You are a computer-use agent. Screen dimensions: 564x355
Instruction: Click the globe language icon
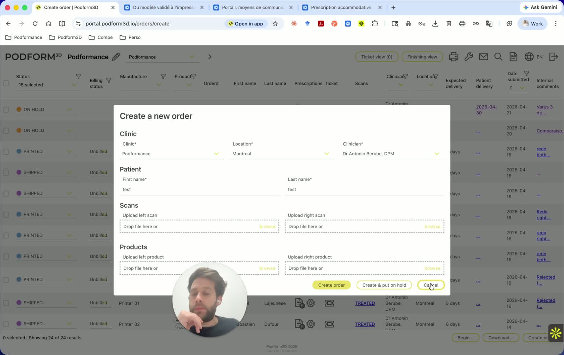[x=529, y=57]
